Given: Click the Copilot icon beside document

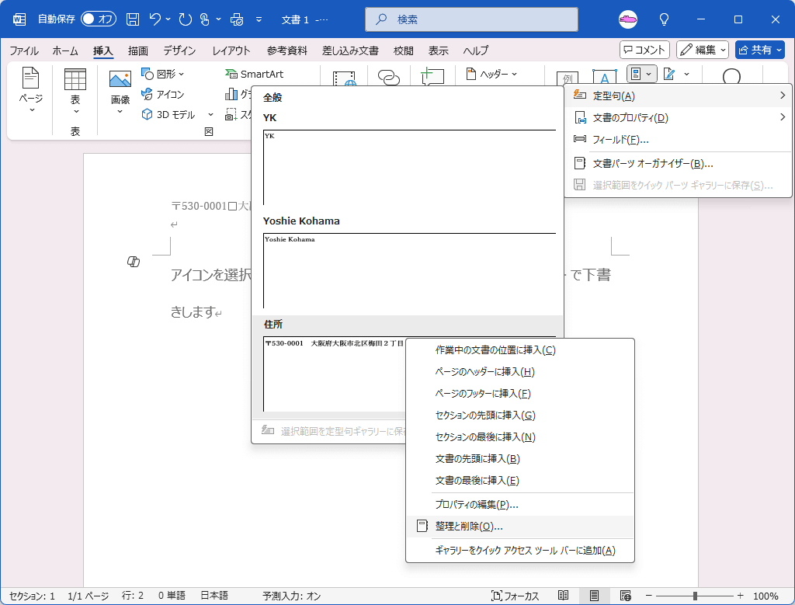Looking at the screenshot, I should pyautogui.click(x=134, y=262).
